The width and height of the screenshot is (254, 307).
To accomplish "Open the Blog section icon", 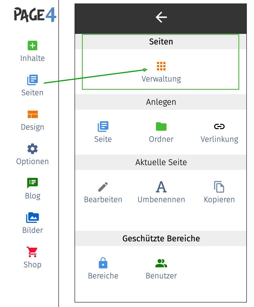I will (32, 183).
